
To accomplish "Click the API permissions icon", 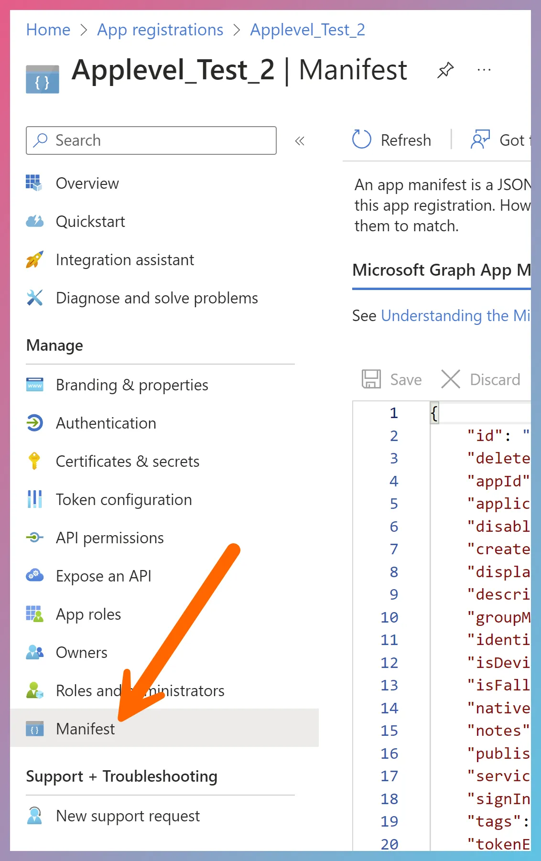I will tap(34, 538).
